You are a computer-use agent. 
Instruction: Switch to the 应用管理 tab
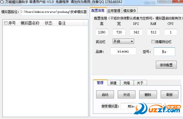[114, 11]
